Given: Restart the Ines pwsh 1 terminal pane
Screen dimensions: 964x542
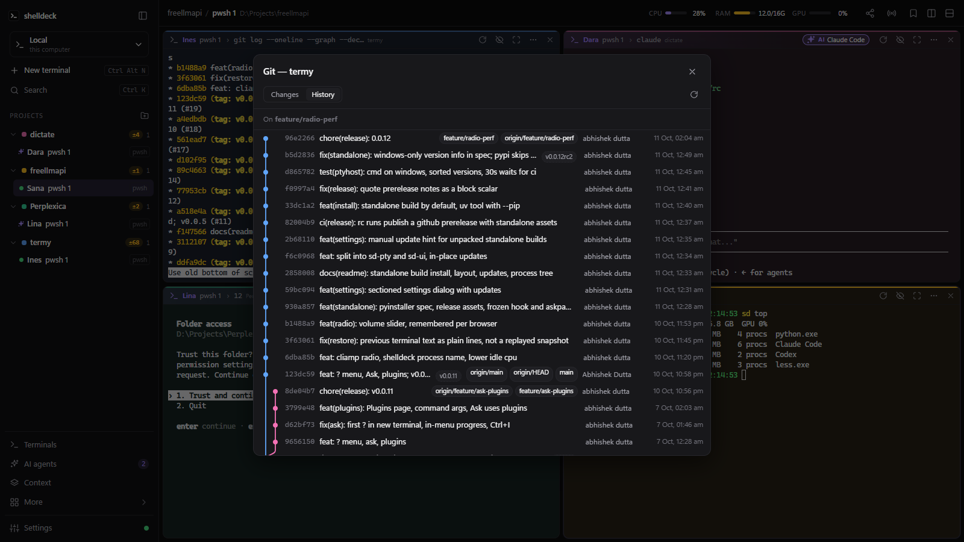Looking at the screenshot, I should click(483, 40).
